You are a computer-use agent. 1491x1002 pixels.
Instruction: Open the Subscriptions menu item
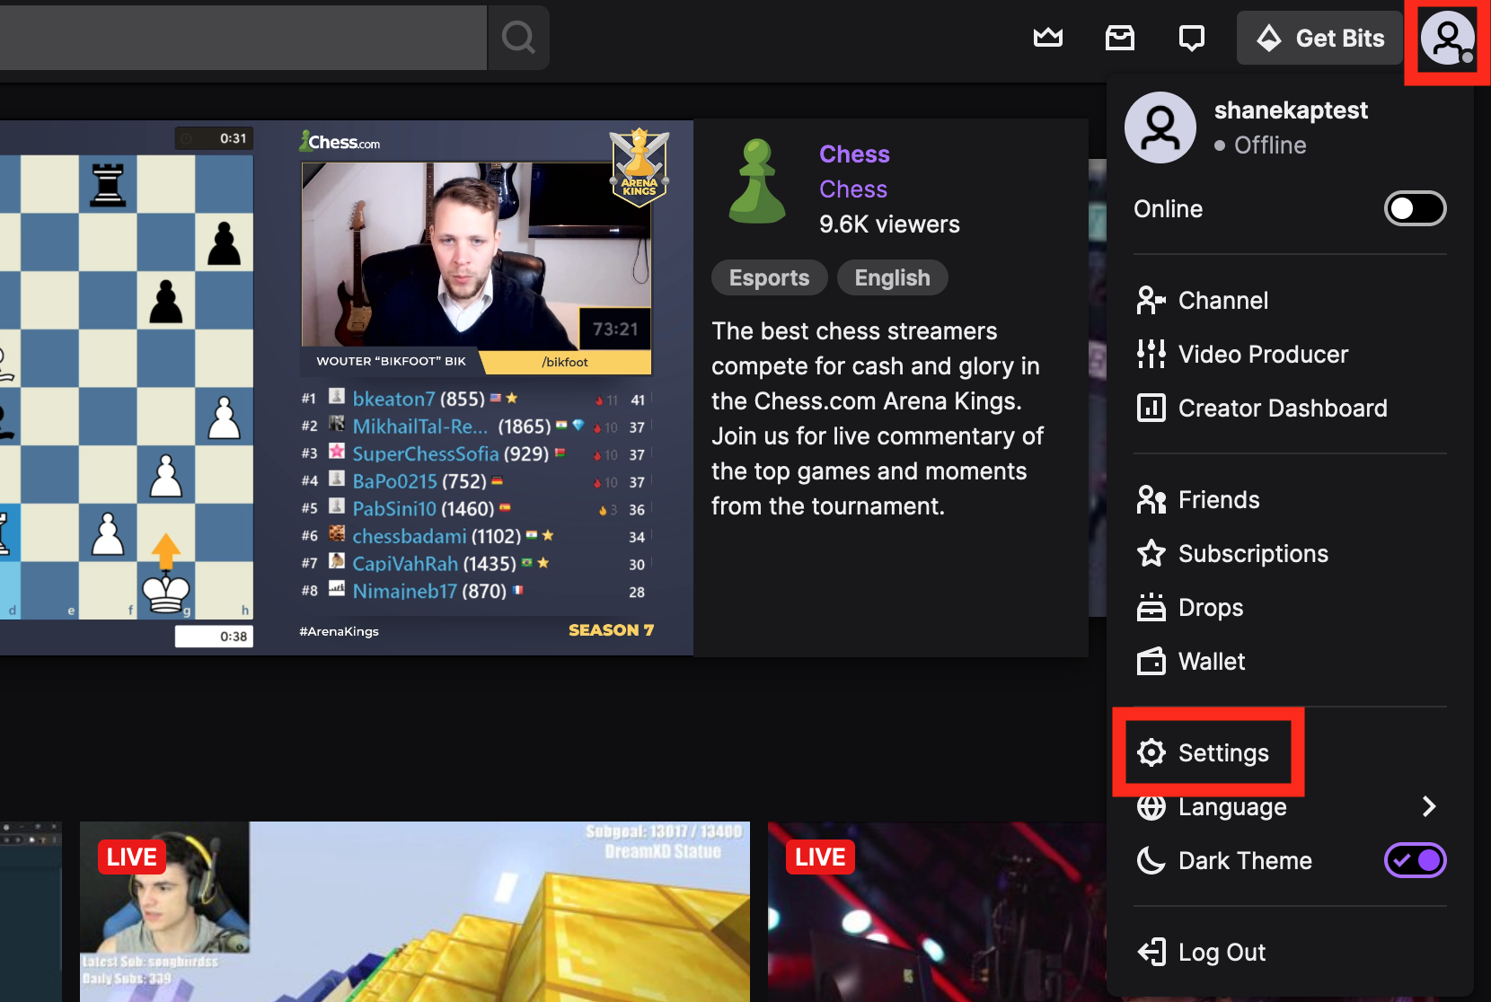point(1252,554)
